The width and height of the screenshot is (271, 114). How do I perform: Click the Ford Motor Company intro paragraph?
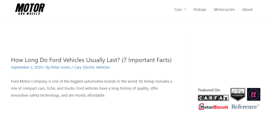[92, 88]
